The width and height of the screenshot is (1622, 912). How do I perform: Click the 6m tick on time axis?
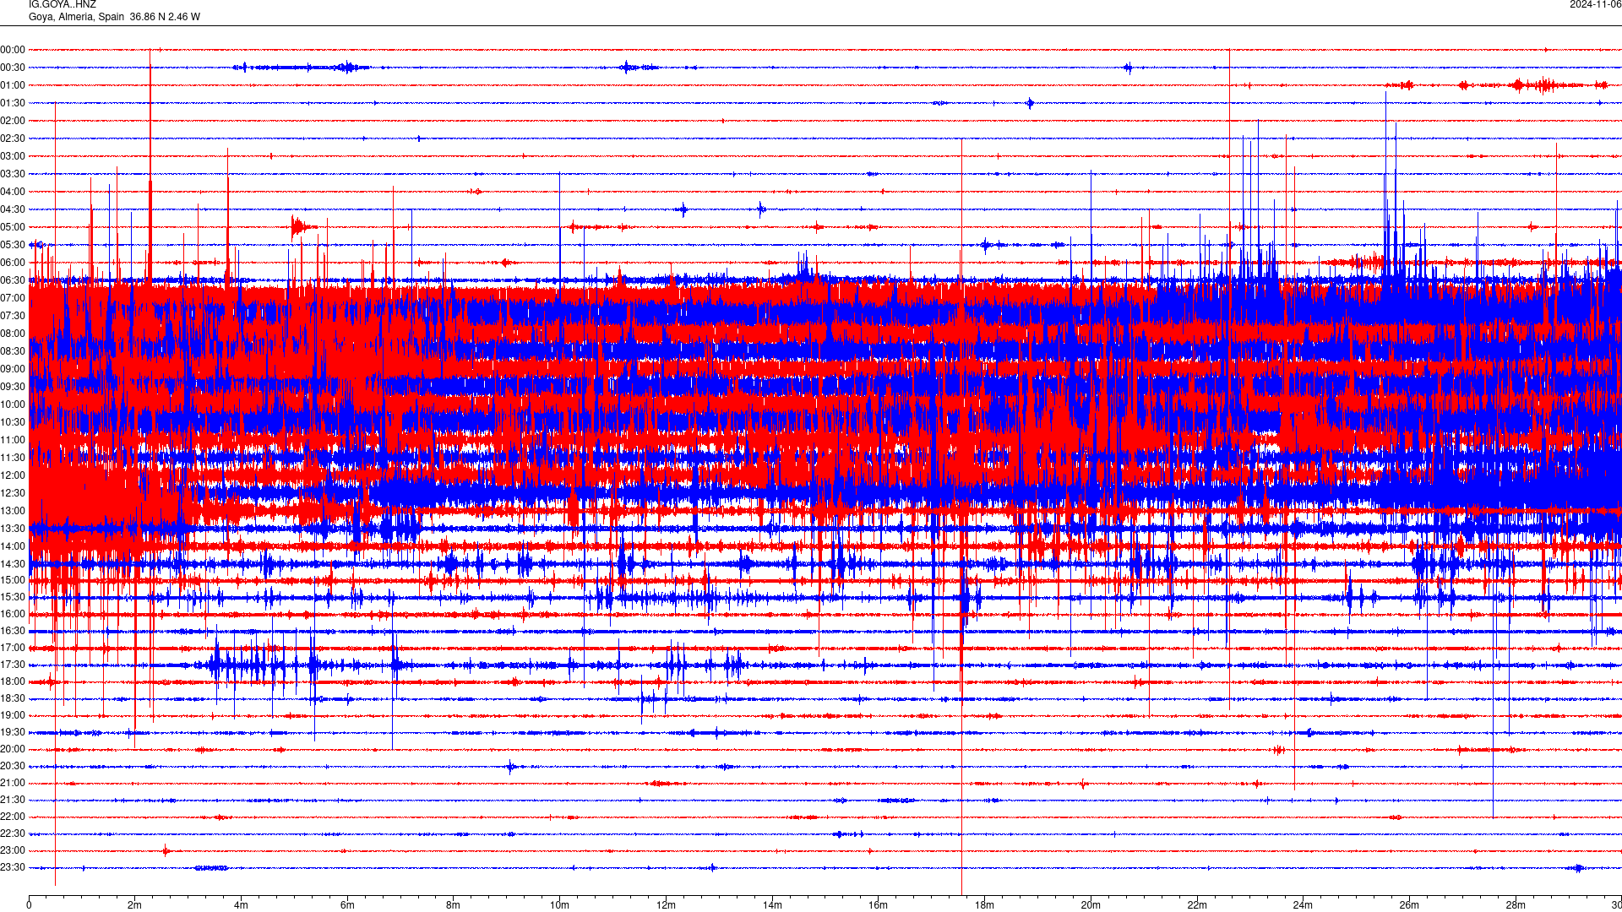tap(347, 905)
